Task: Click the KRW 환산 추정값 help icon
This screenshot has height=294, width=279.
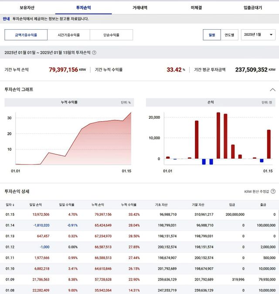Action: click(x=273, y=191)
